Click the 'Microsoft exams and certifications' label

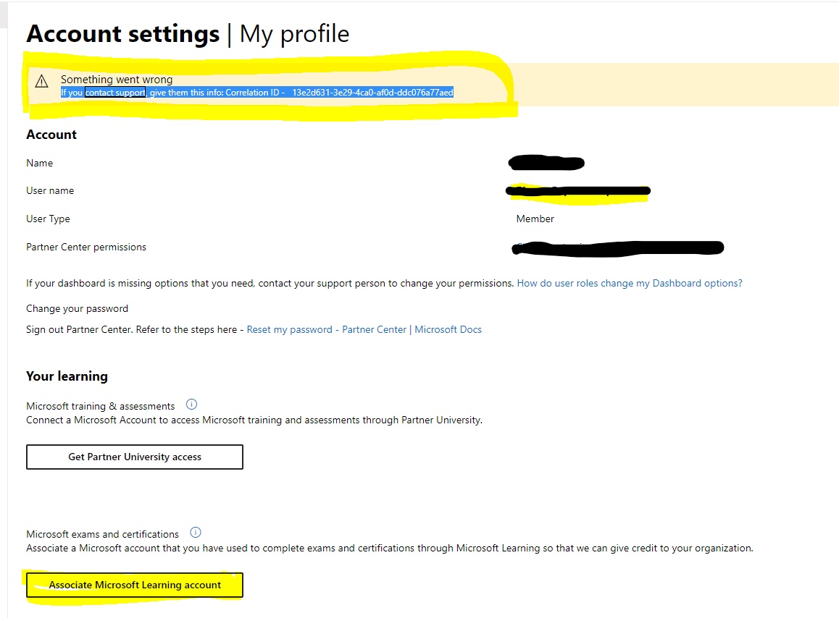[x=103, y=534]
